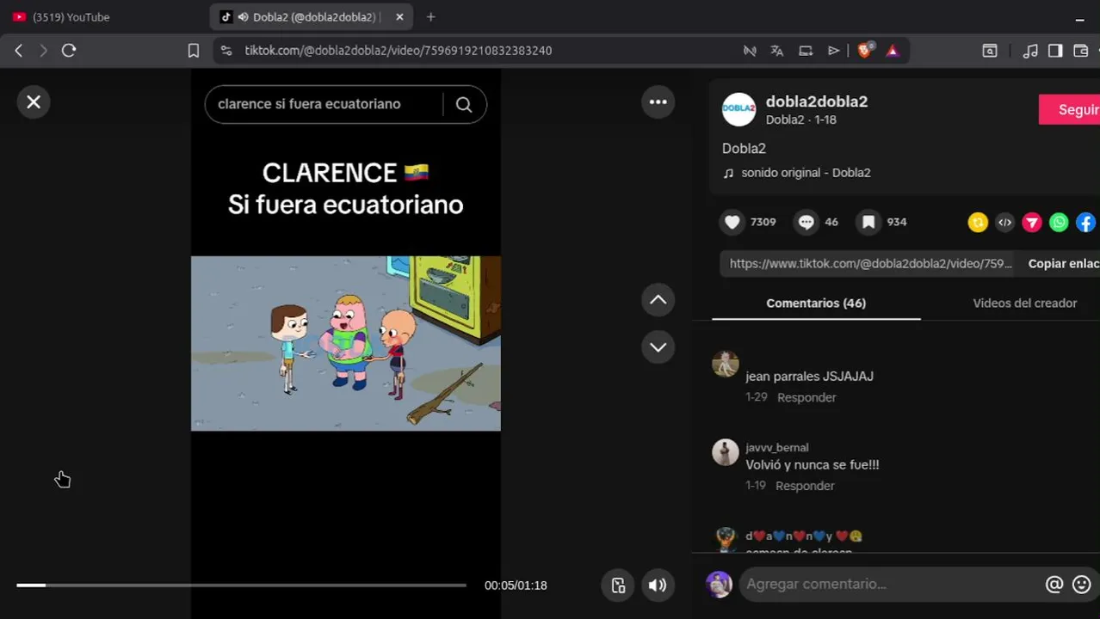Click the crossed-out icon beside the translate icon
The width and height of the screenshot is (1100, 619).
point(750,51)
